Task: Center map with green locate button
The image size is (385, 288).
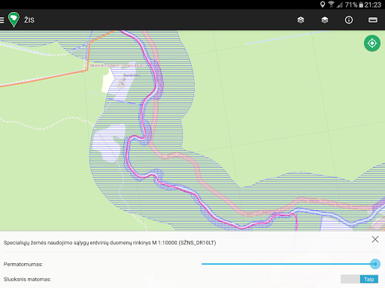Action: 372,43
